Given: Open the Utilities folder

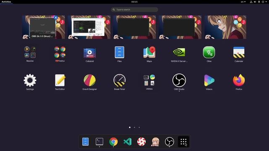Looking at the screenshot, I should tap(149, 82).
